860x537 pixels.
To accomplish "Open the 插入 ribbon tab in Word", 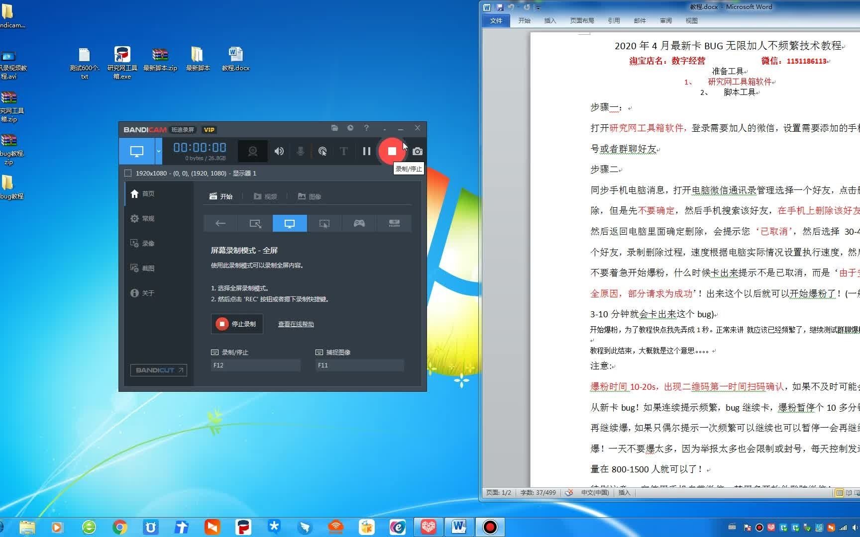I will coord(550,20).
